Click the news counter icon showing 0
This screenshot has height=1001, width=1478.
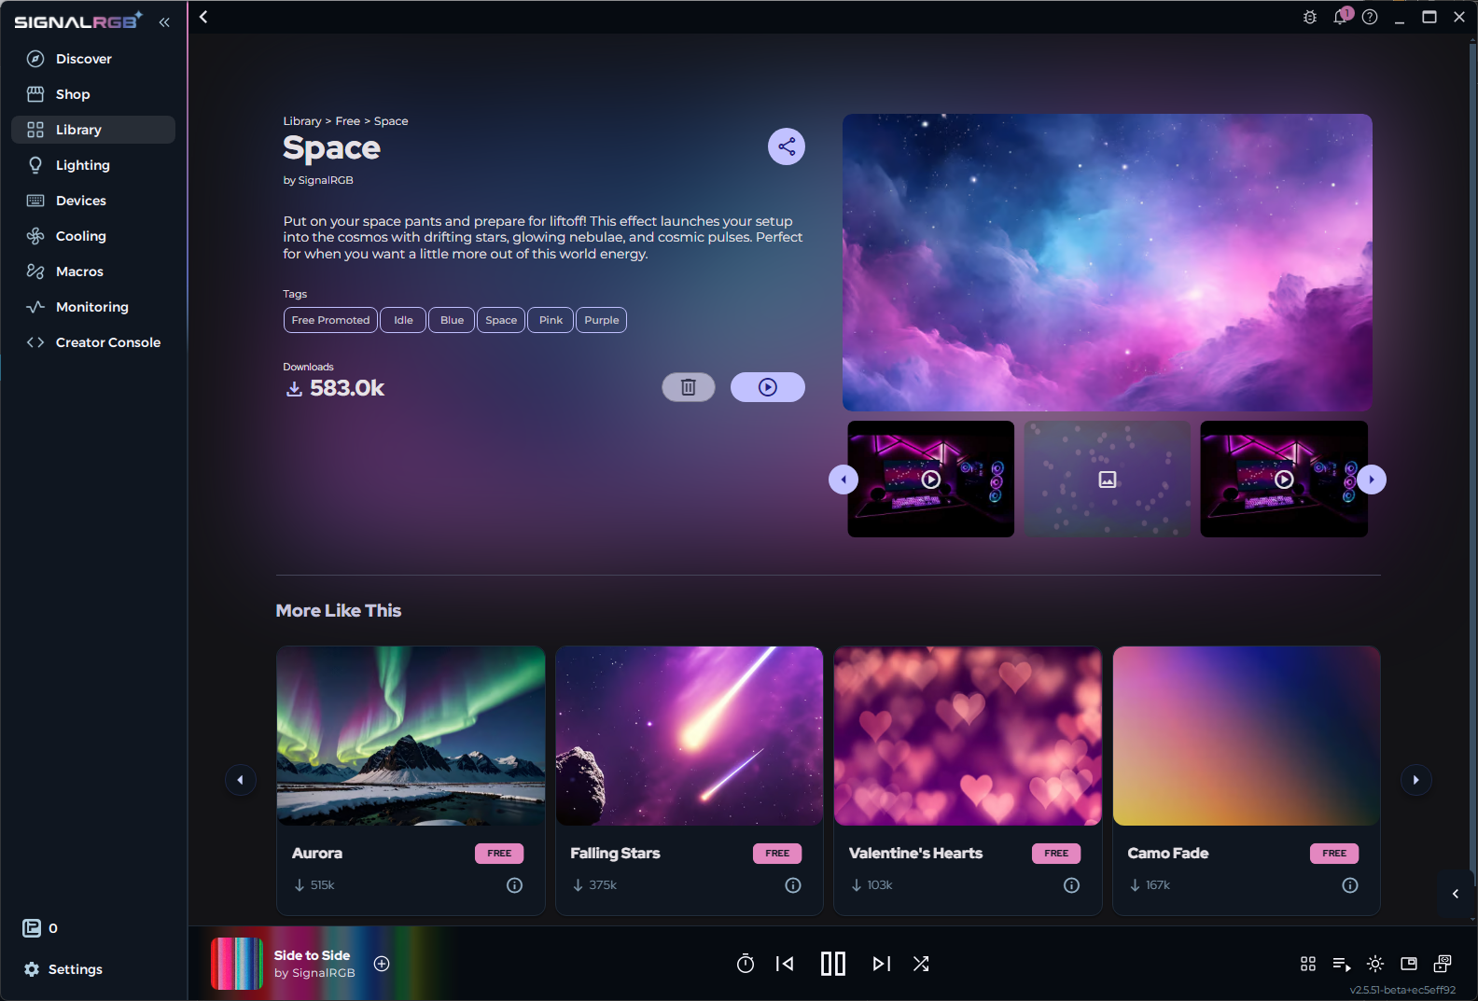(32, 928)
